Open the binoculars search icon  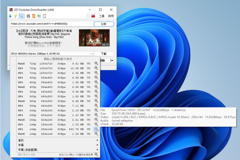click(x=28, y=16)
